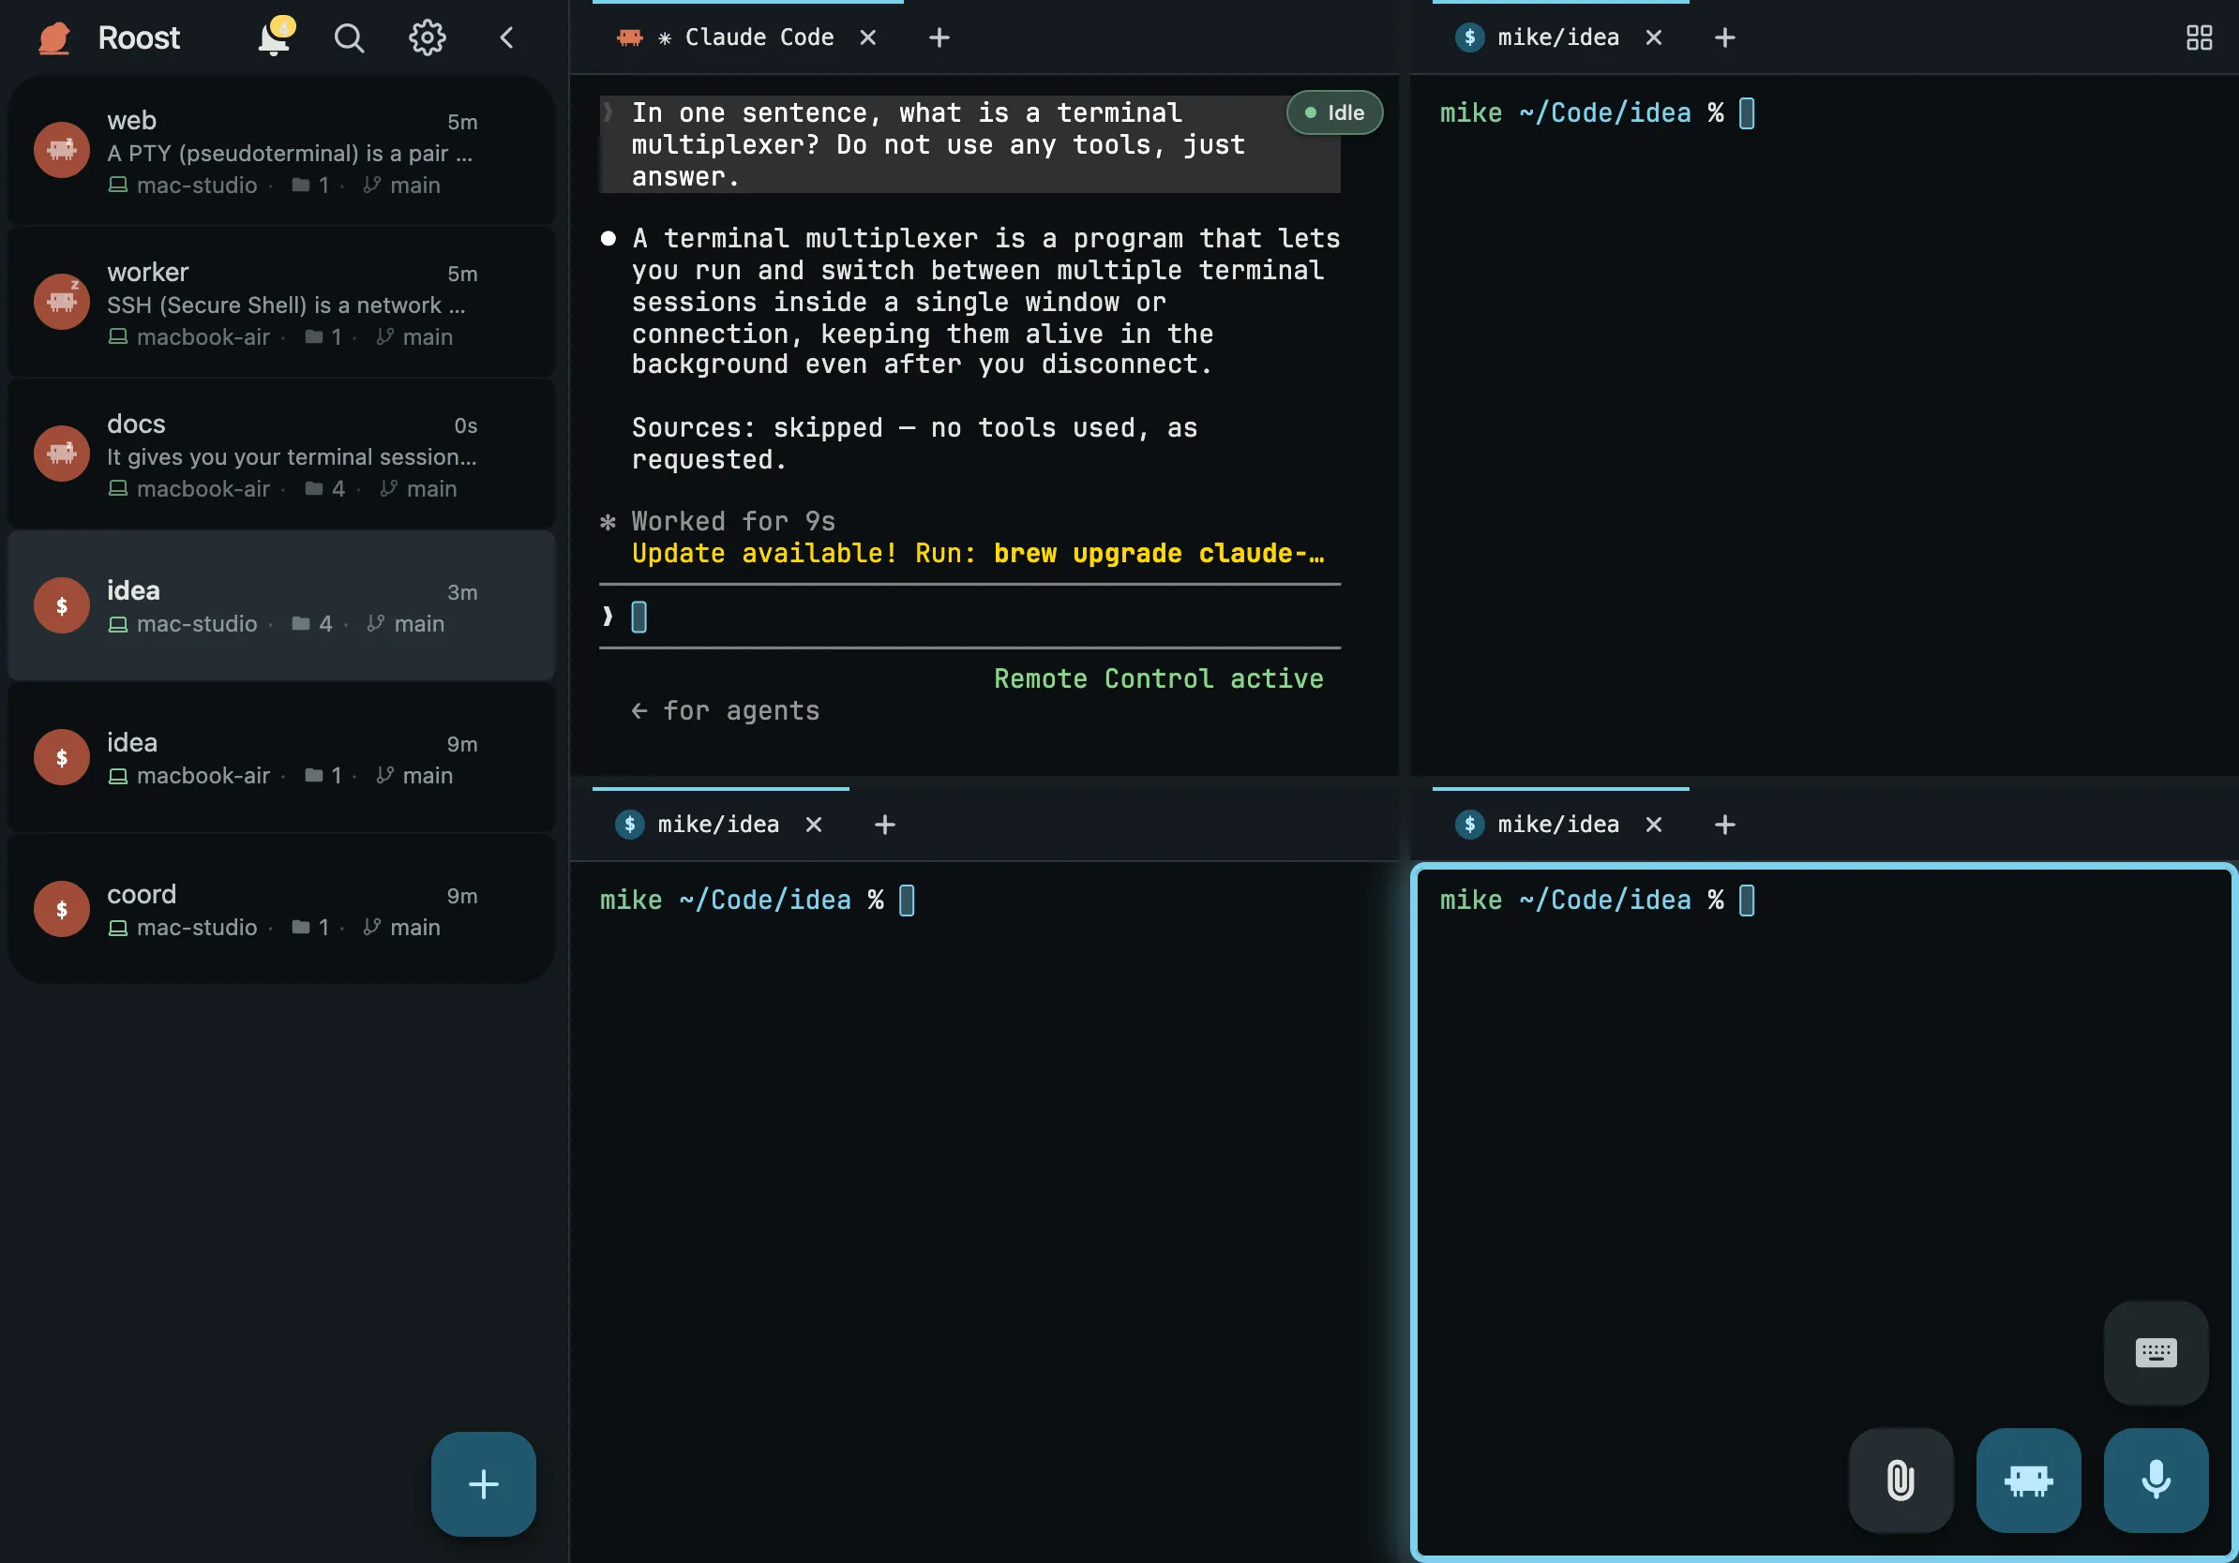Click the 'Worked for 9s' line
This screenshot has width=2239, height=1563.
pyautogui.click(x=733, y=521)
